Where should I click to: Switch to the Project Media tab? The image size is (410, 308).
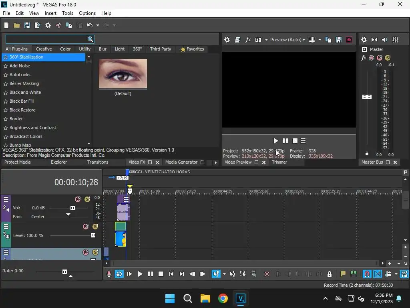18,162
